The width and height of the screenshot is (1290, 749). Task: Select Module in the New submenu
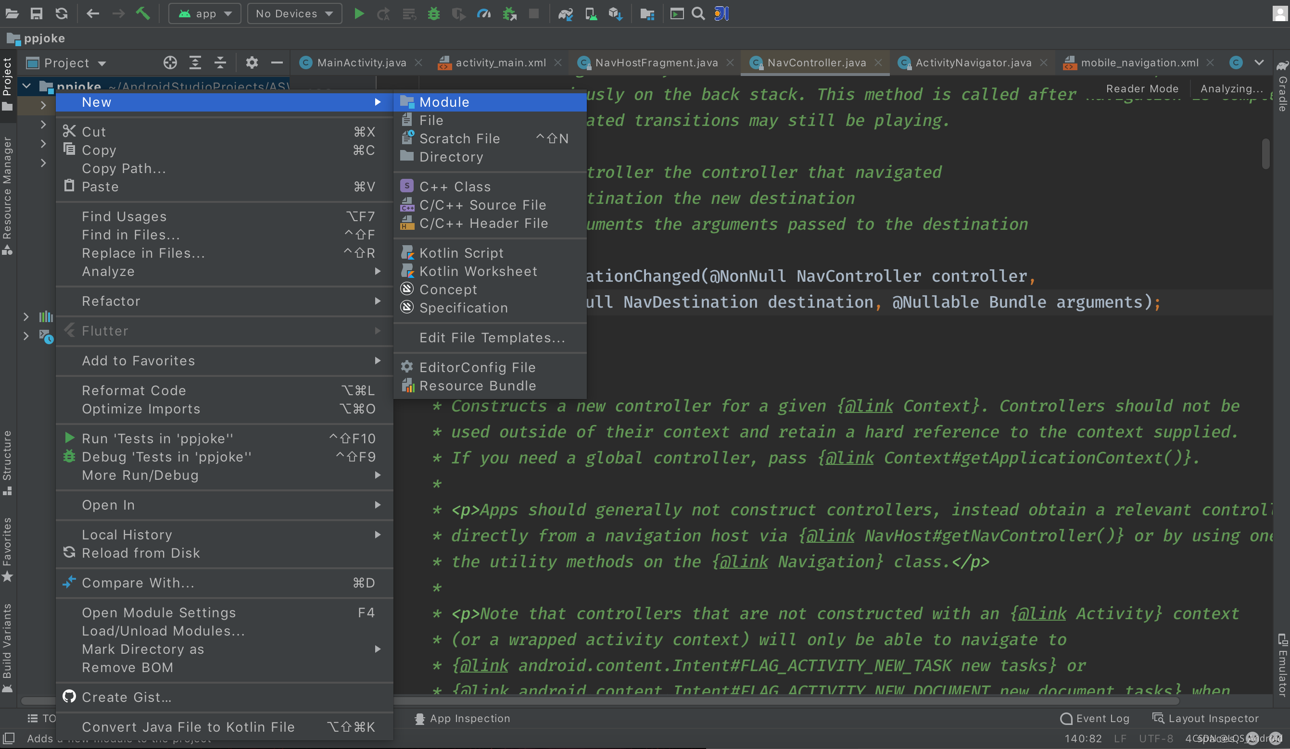point(444,102)
